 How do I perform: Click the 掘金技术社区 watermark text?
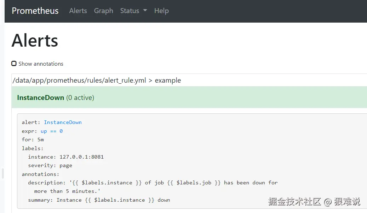[x=294, y=202]
